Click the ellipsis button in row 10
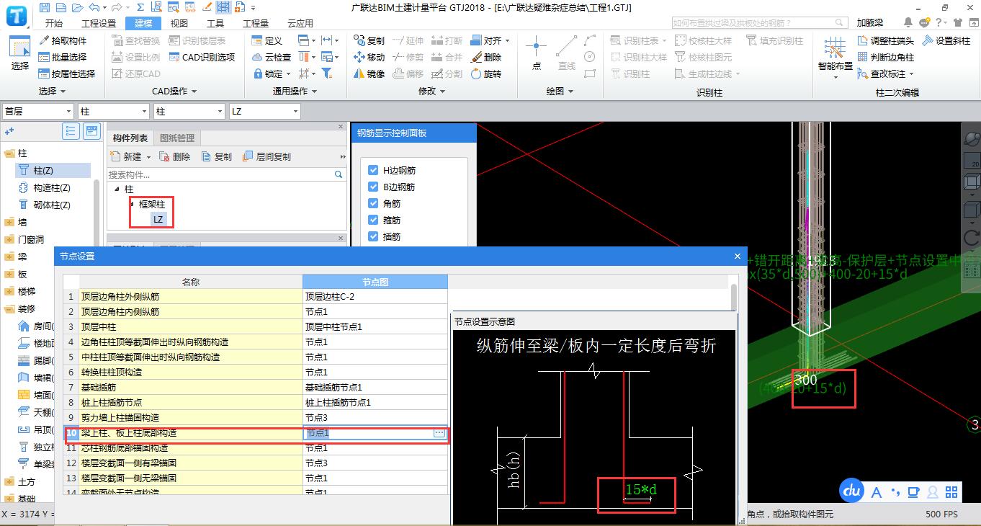 coord(439,433)
